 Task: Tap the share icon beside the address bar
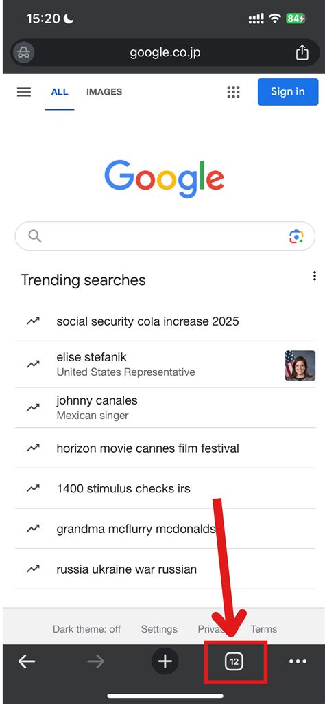tap(302, 52)
